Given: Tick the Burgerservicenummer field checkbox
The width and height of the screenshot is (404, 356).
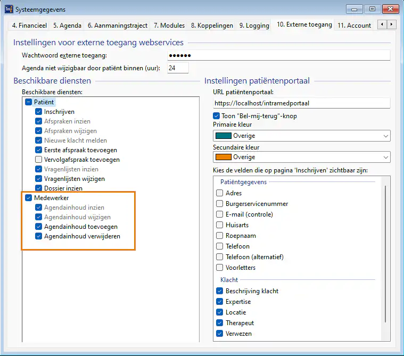Looking at the screenshot, I should click(x=220, y=204).
